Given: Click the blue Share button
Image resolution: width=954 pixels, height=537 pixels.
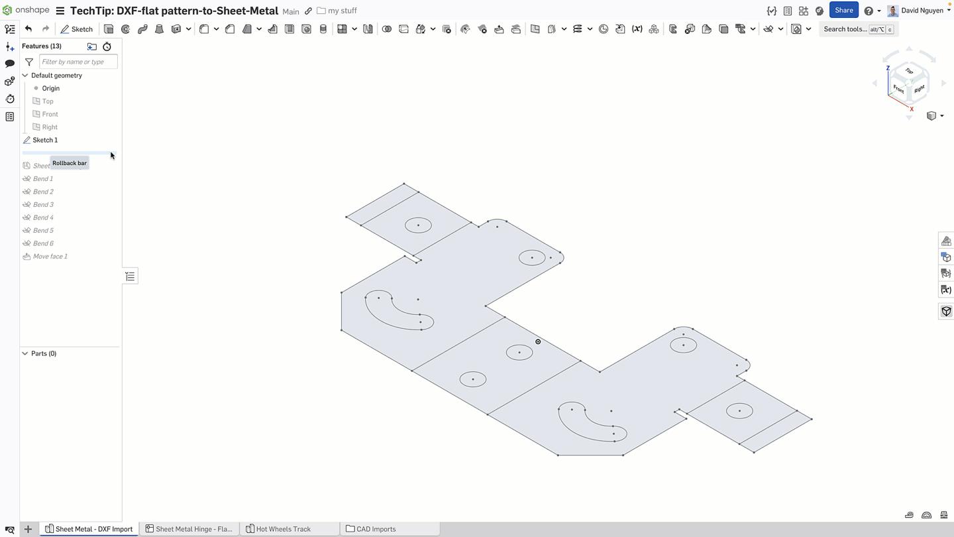Looking at the screenshot, I should pyautogui.click(x=843, y=11).
